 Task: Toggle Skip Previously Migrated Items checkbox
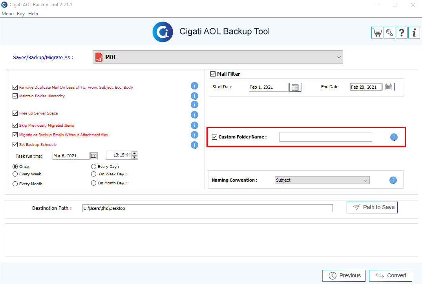[15, 125]
